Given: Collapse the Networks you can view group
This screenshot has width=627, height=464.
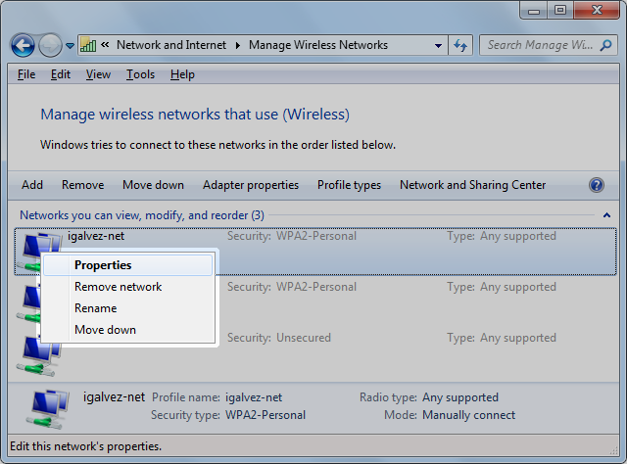Looking at the screenshot, I should 607,214.
